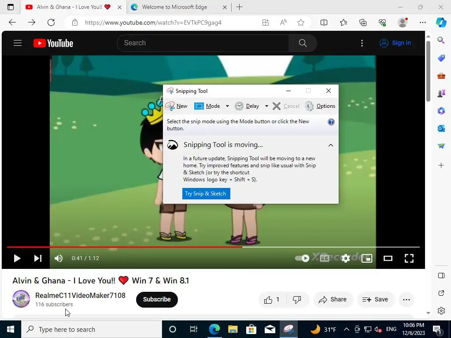Go to YouTube home via logo

click(x=53, y=43)
